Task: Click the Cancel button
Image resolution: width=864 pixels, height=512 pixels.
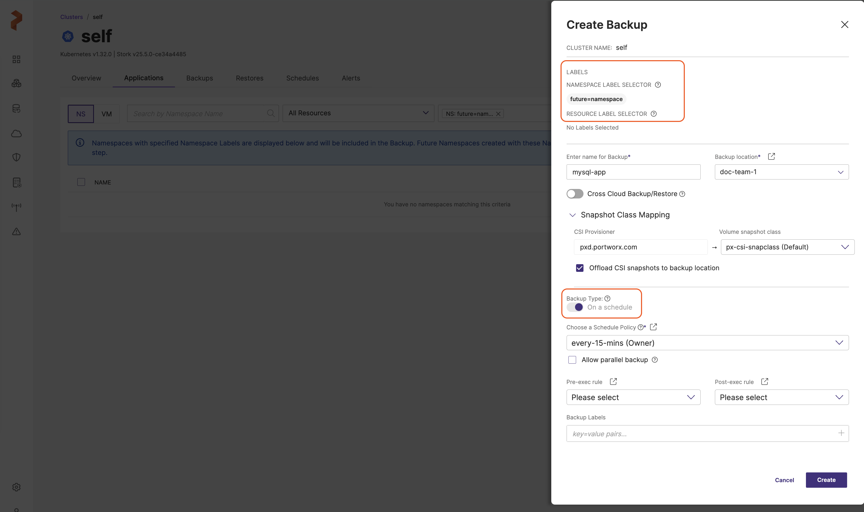Action: coord(784,480)
